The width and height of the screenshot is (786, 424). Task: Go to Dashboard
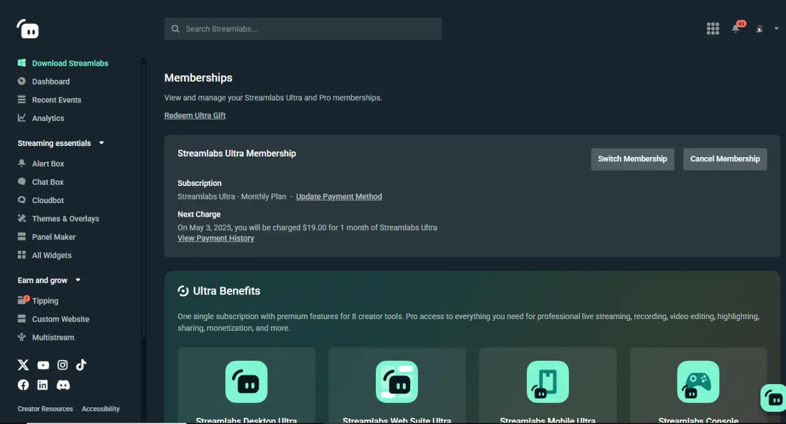[x=51, y=82]
